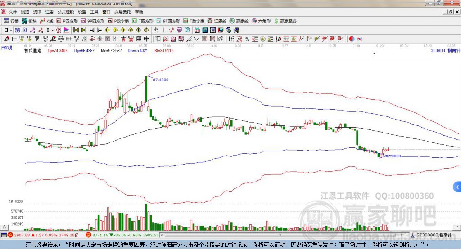The image size is (461, 249).
Task: Click the Shanghai index 2907.68 status entry
Action: coord(43,235)
